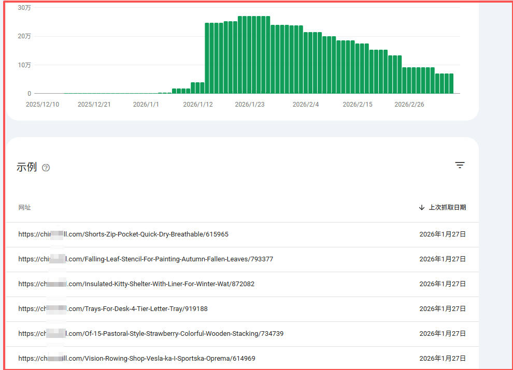The image size is (513, 370).
Task: Click the help icon beside 示例
Action: click(x=46, y=168)
